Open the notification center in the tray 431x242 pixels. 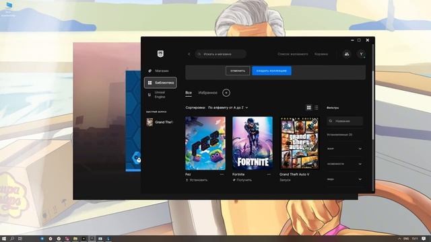coord(424,239)
